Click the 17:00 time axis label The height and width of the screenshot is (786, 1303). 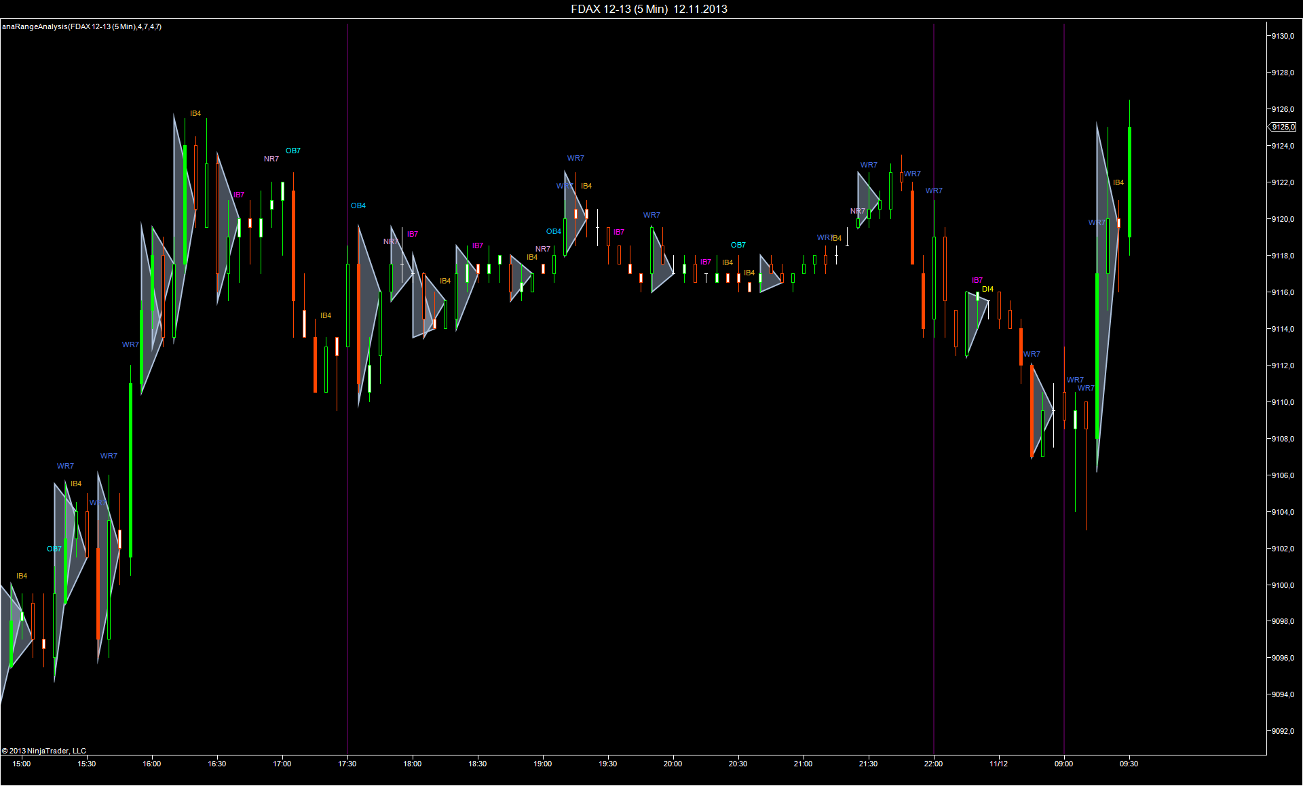(282, 764)
